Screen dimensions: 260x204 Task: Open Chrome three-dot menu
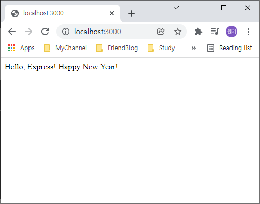coord(248,32)
